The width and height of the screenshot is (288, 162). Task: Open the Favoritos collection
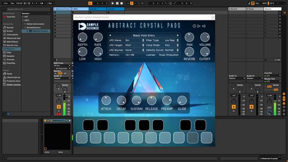(x=11, y=17)
